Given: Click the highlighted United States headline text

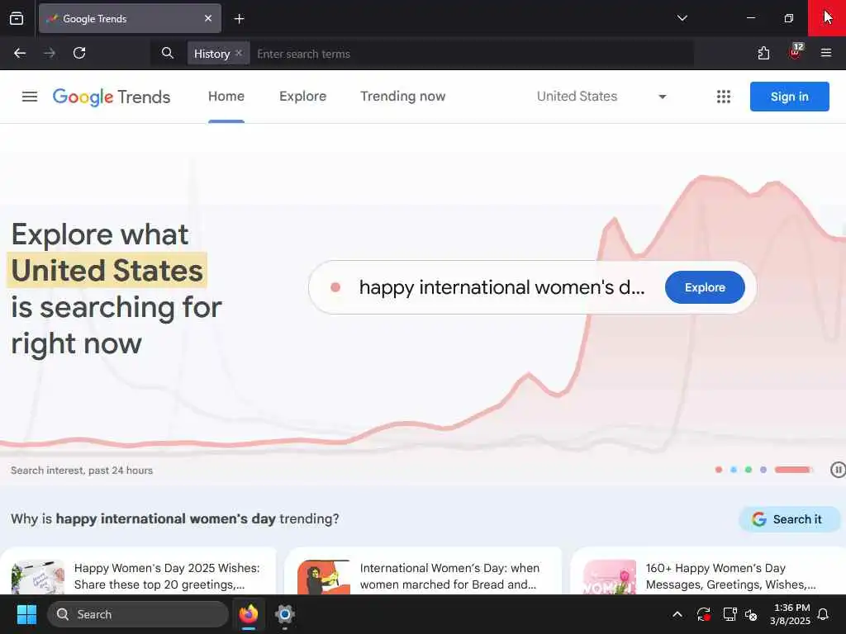Looking at the screenshot, I should pos(107,270).
